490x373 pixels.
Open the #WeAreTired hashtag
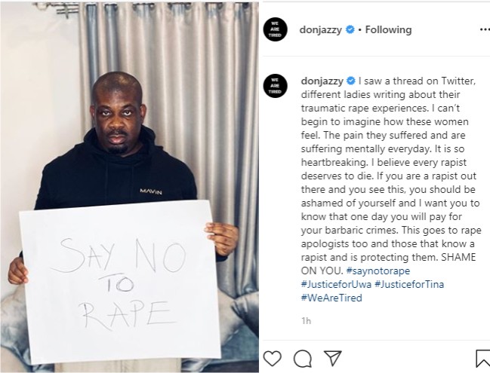point(331,298)
